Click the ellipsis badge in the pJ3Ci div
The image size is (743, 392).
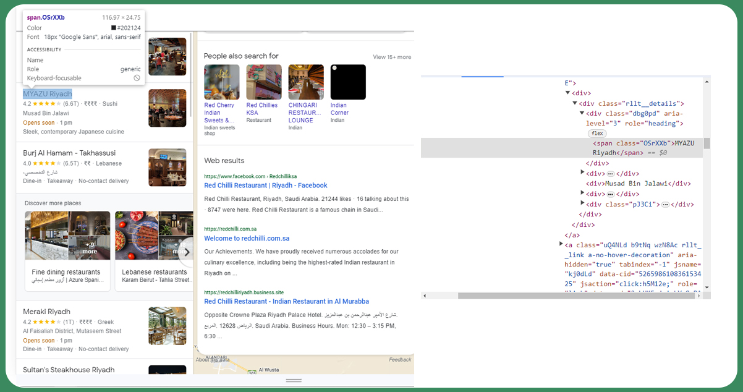665,204
